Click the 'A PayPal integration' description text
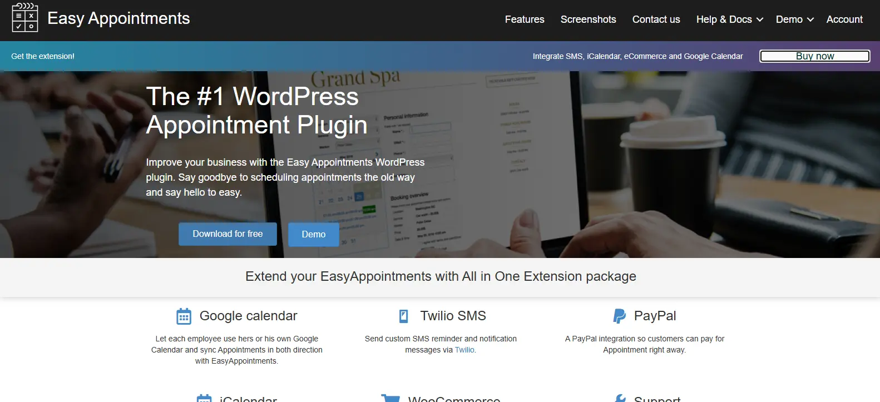The width and height of the screenshot is (880, 402). (x=645, y=344)
